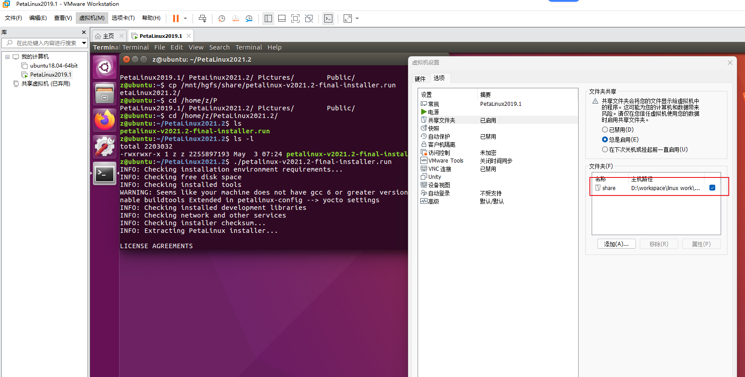Viewport: 745px width, 377px height.
Task: Click the stretch guest display icon
Action: pos(348,18)
